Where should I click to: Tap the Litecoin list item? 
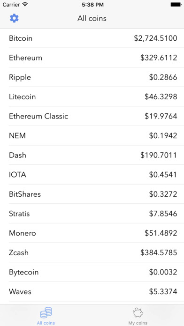point(92,96)
